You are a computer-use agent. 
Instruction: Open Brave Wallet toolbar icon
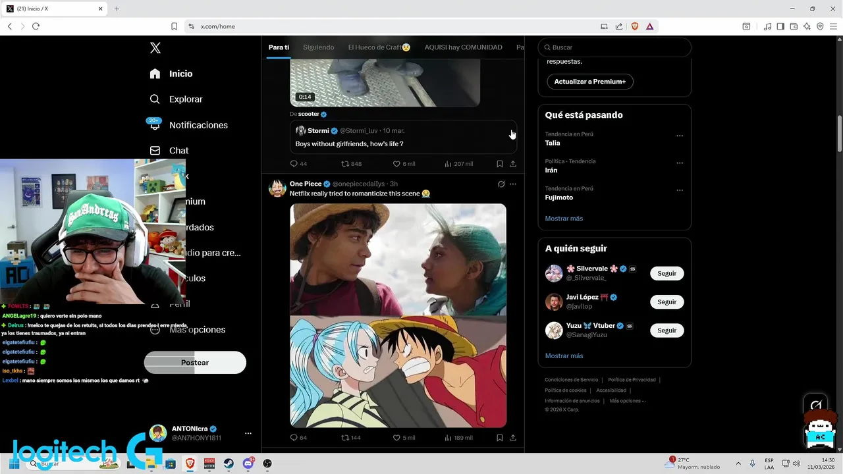coord(794,26)
